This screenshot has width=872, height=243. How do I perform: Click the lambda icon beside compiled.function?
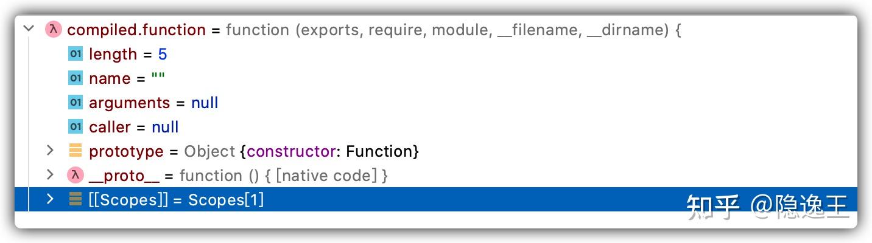54,30
